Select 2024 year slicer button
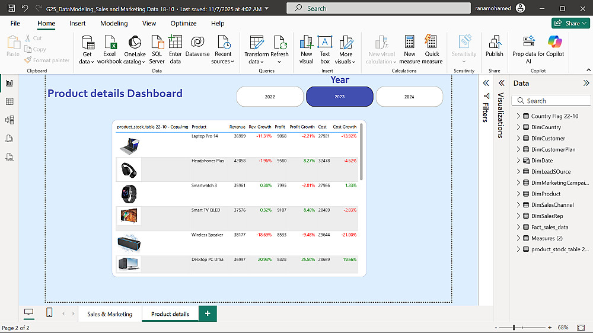593x333 pixels. (409, 97)
